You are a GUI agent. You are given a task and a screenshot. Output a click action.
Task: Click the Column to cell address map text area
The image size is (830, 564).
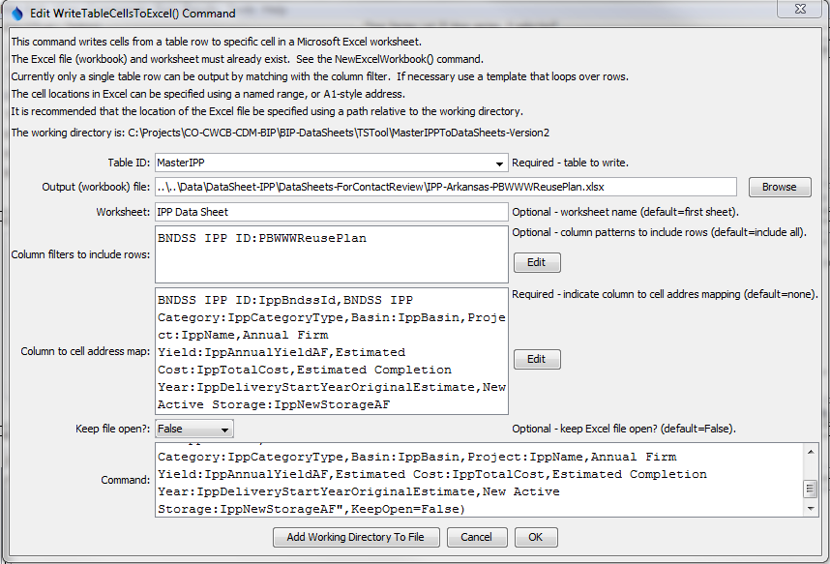[x=332, y=351]
